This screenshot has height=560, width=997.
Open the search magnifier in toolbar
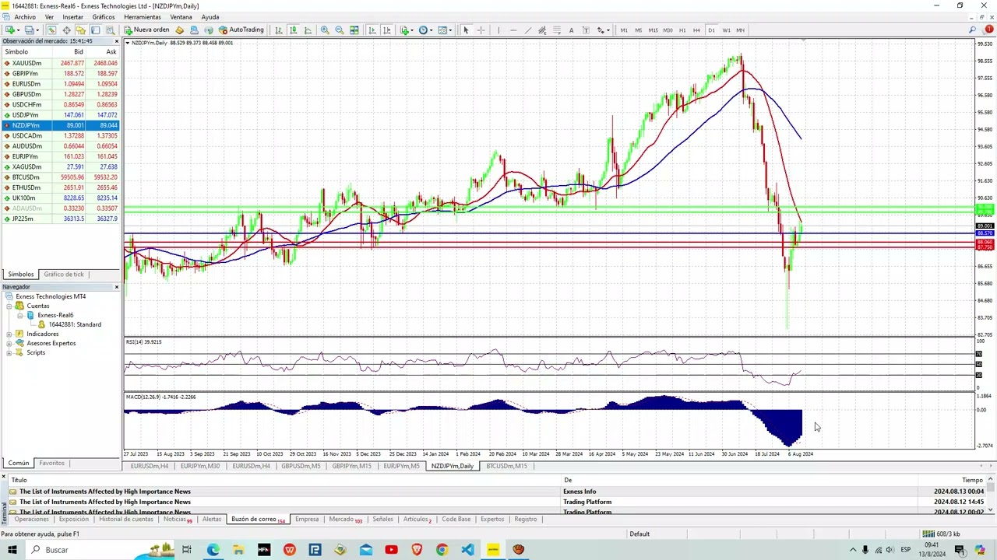tap(972, 30)
